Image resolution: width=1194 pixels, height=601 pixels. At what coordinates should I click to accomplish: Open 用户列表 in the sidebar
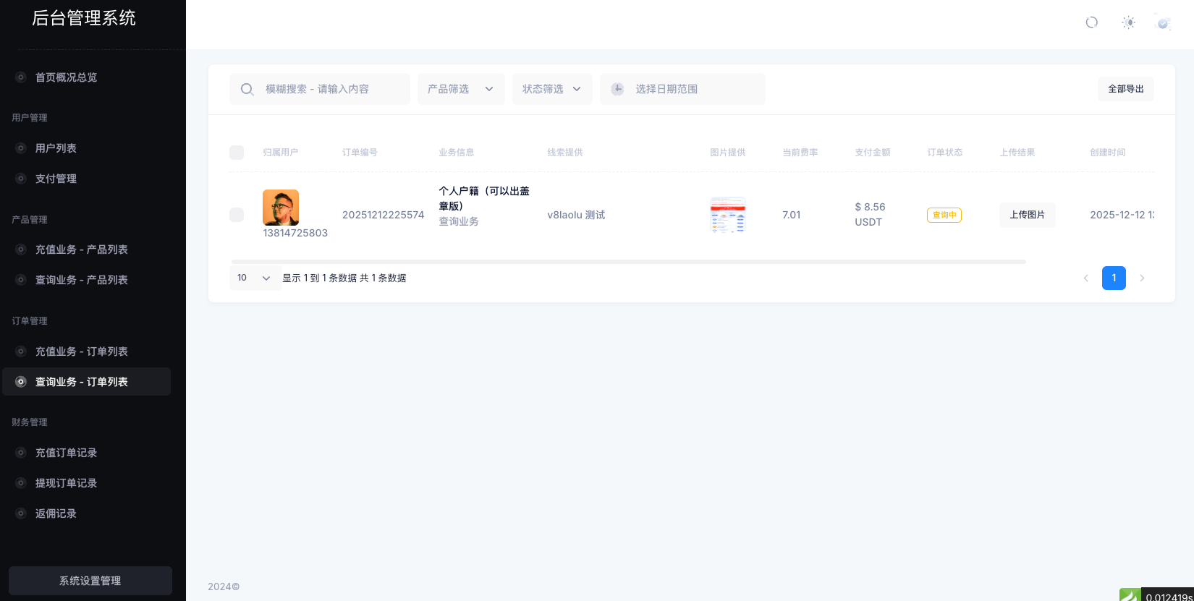tap(56, 148)
